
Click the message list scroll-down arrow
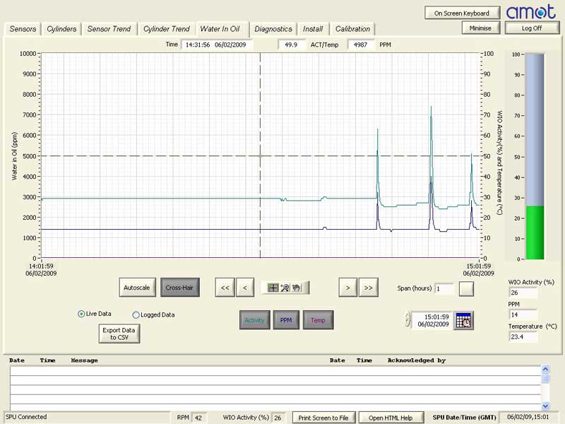545,406
